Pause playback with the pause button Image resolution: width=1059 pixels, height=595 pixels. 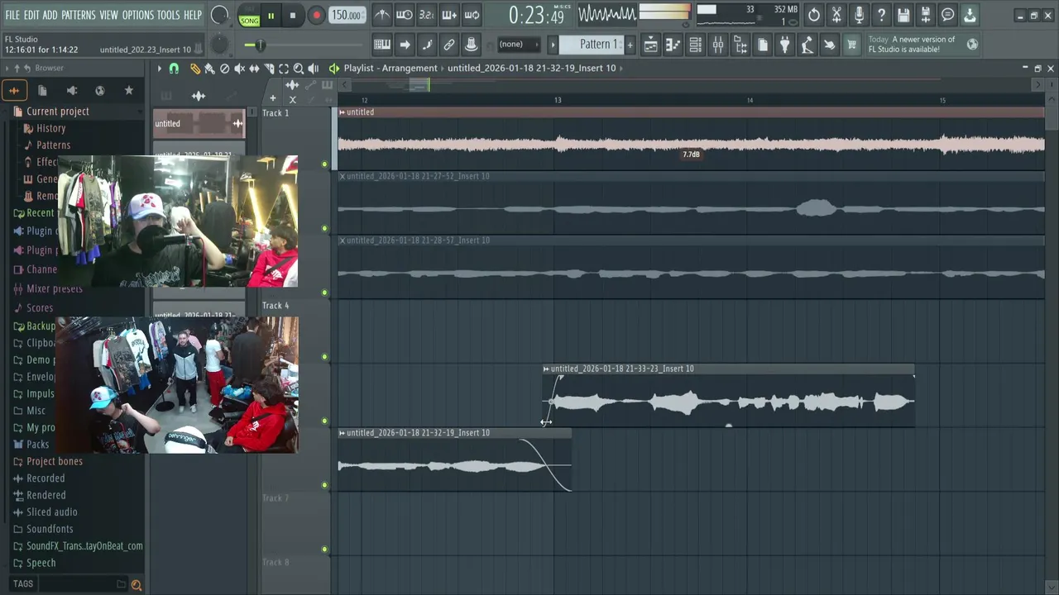click(271, 16)
